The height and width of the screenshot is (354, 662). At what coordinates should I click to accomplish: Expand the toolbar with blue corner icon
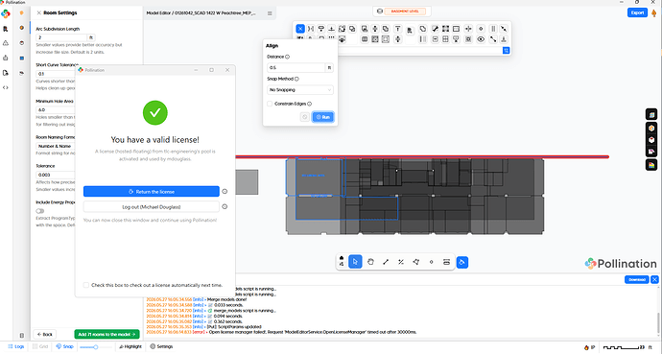[x=506, y=50]
